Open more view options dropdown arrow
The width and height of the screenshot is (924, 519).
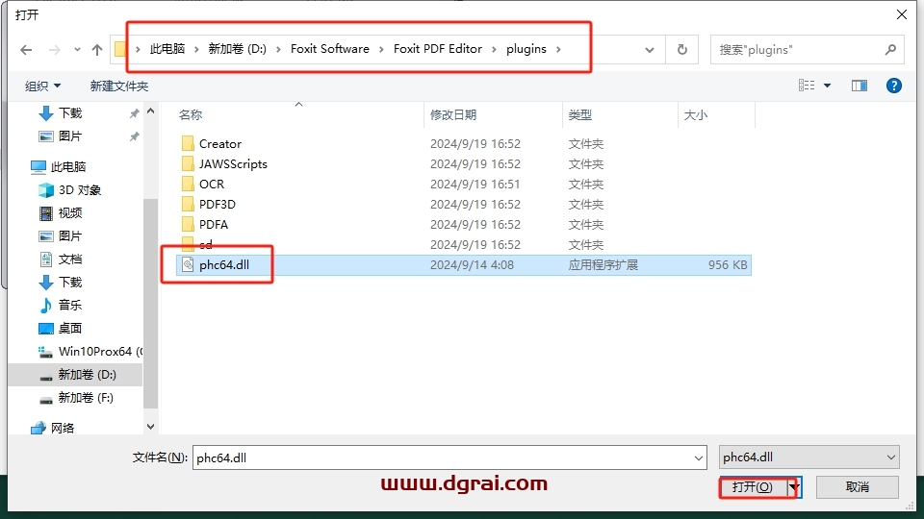click(828, 86)
